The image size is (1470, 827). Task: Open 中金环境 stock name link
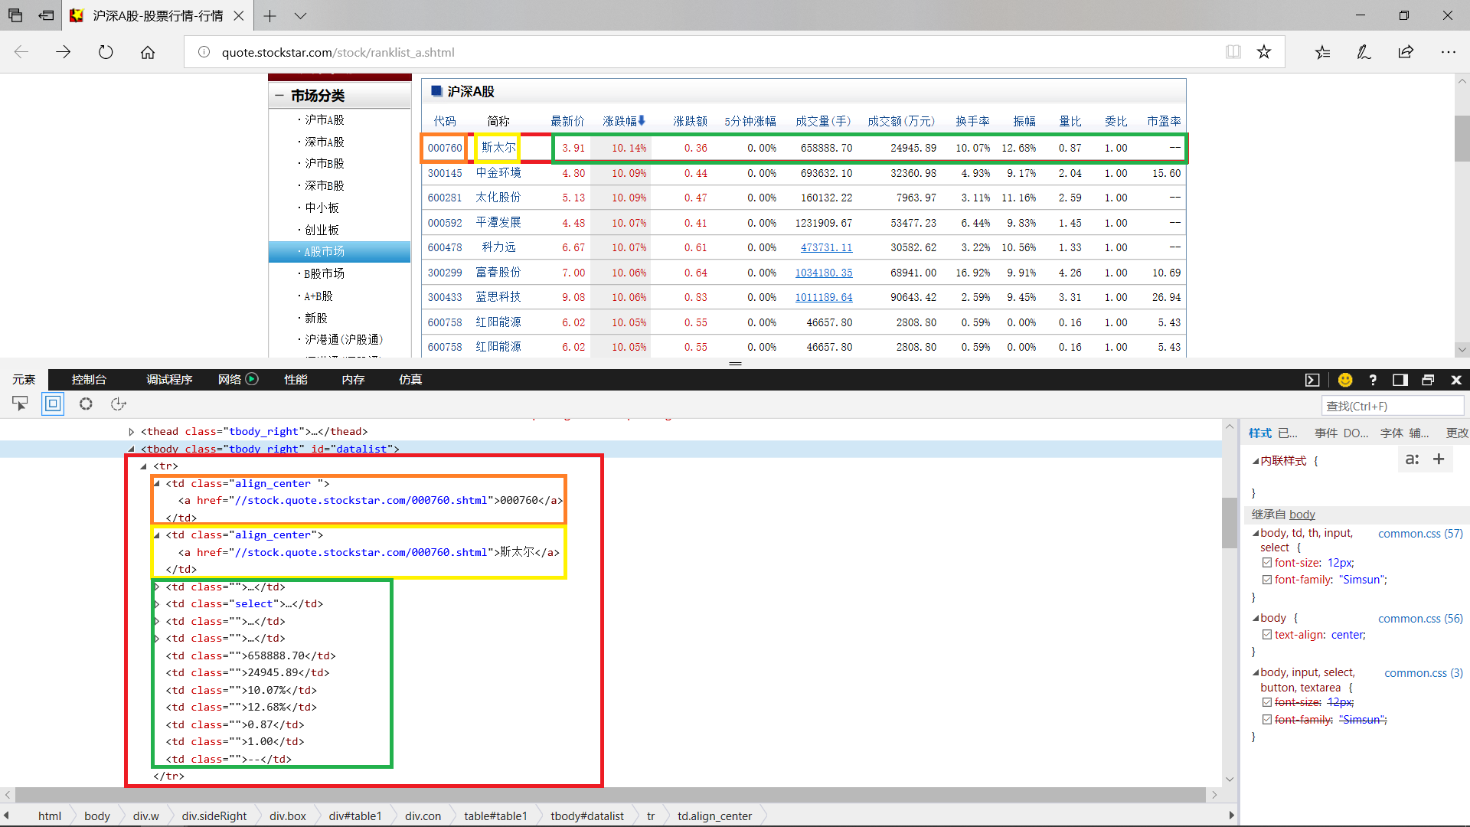click(x=498, y=173)
